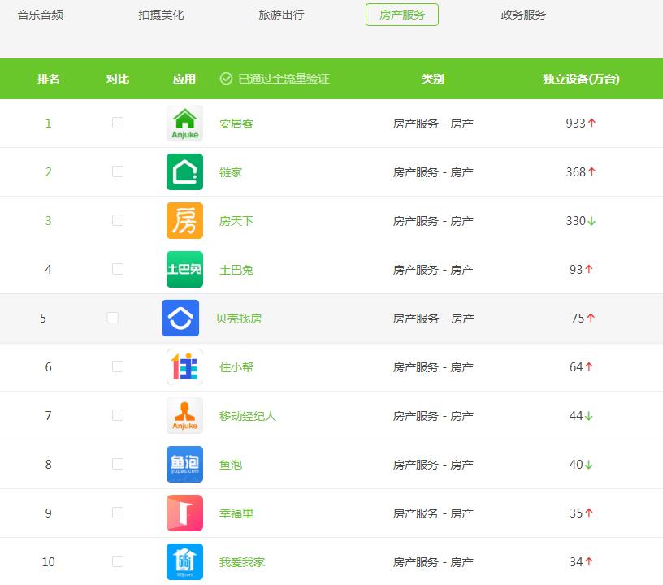The width and height of the screenshot is (663, 585).
Task: Check the compare box for 安居客
Action: pyautogui.click(x=118, y=123)
